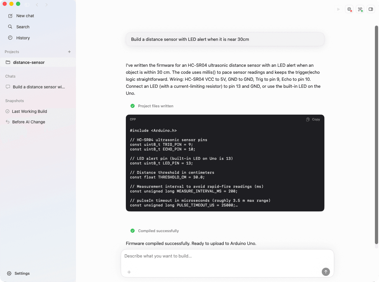Click the 'const uint8_t TRIG_PIN = 9;' line

[x=161, y=145]
